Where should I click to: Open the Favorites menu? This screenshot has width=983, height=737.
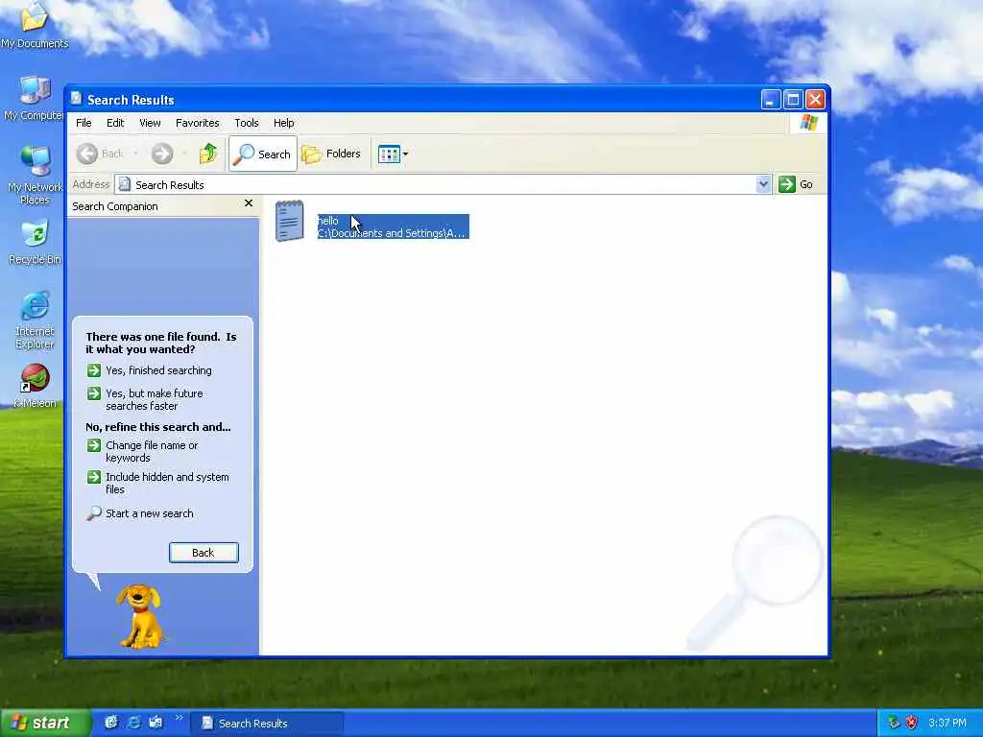tap(198, 123)
